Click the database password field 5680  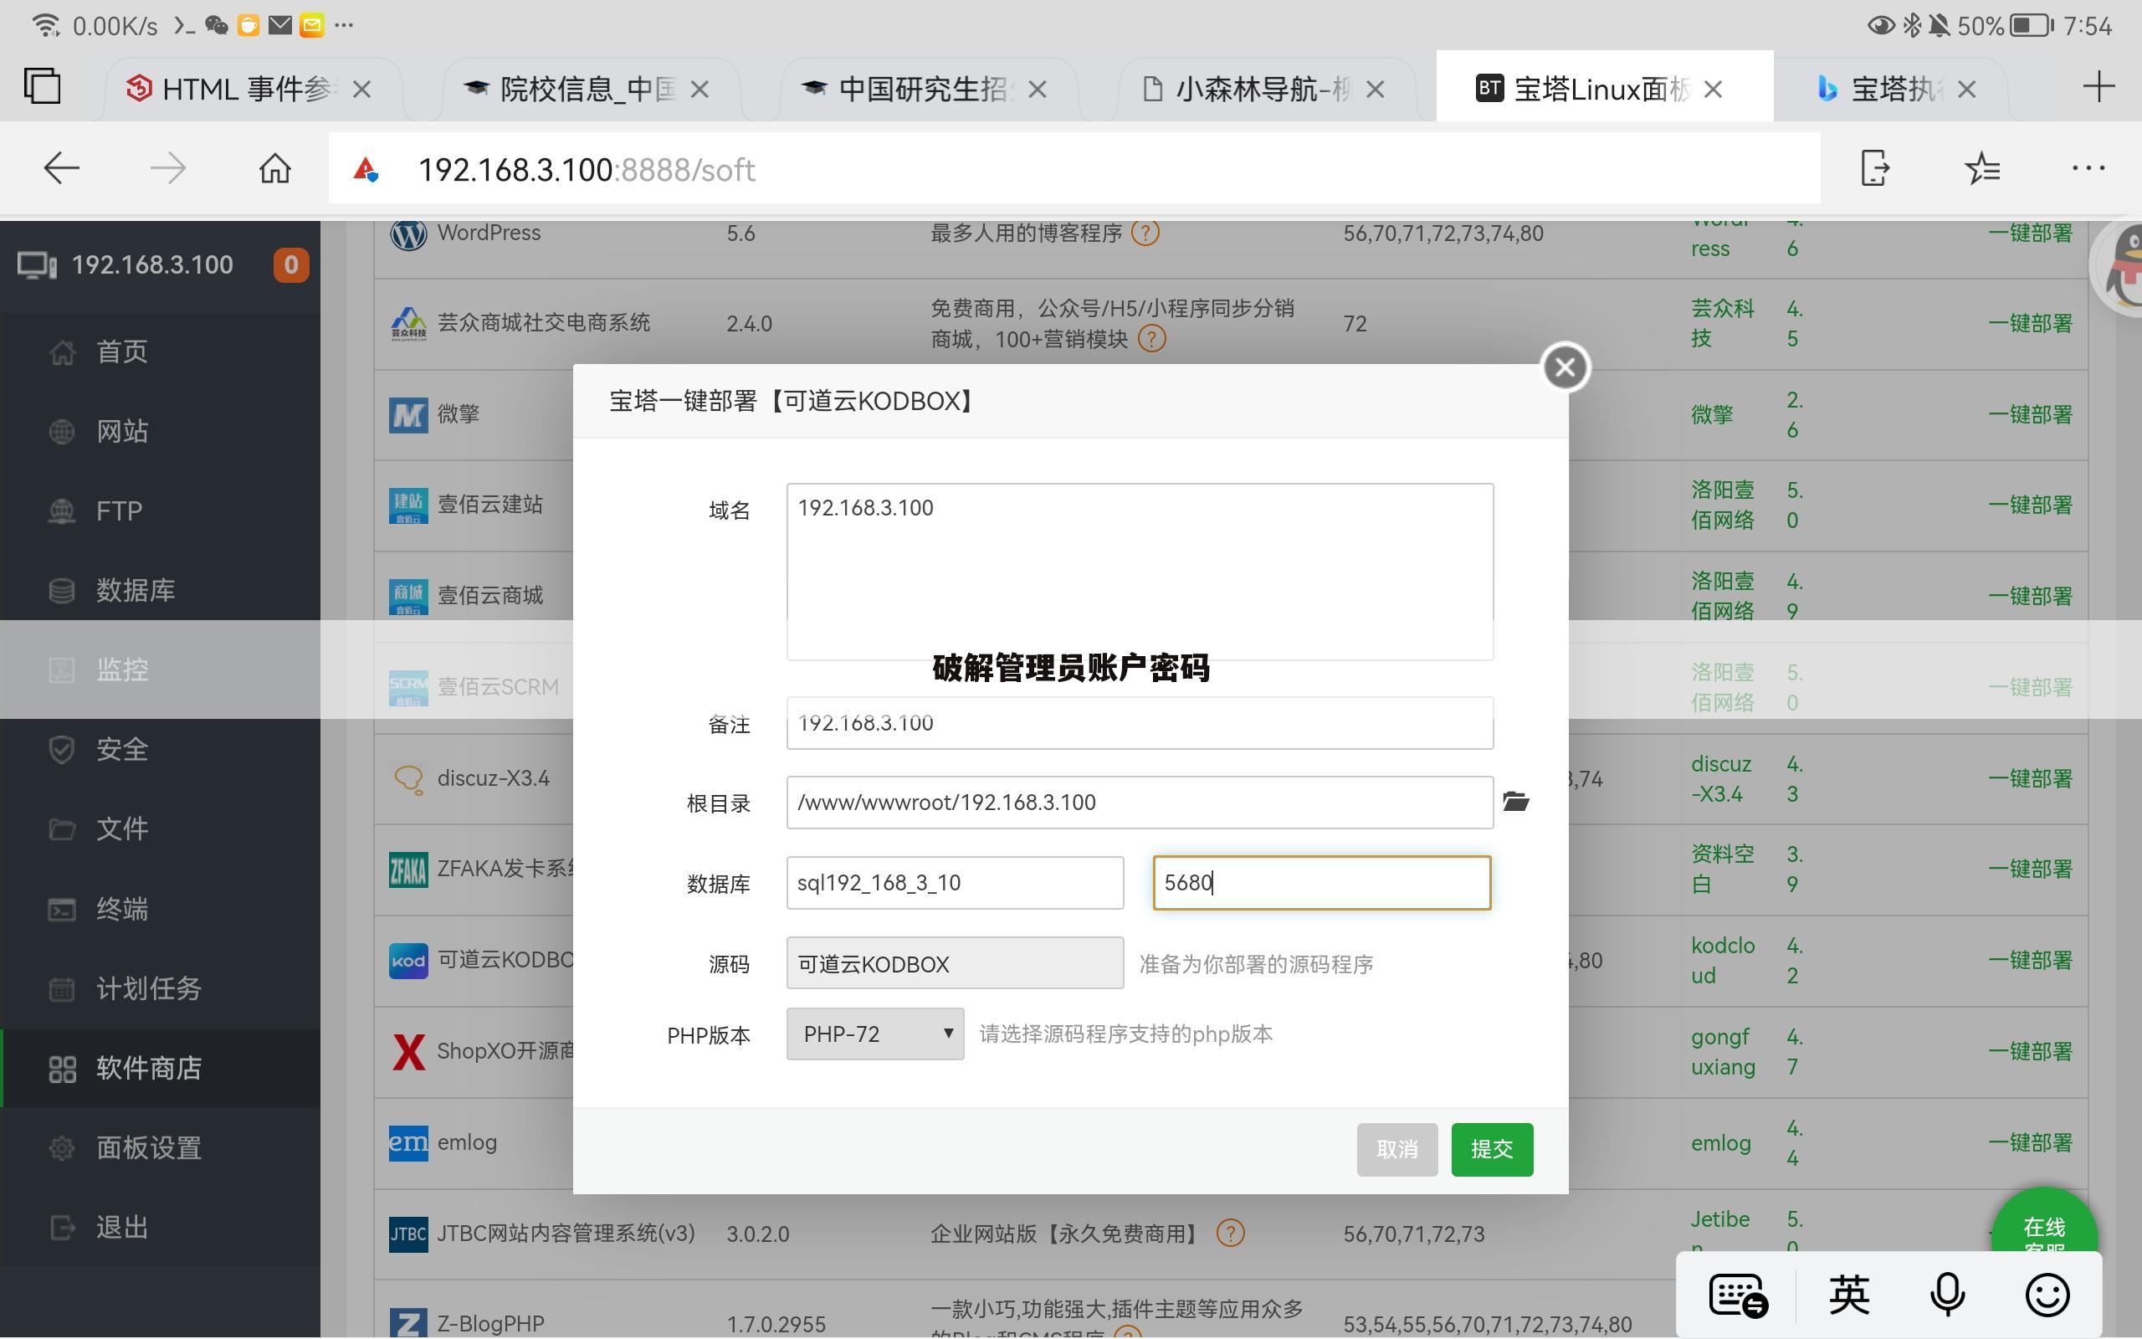click(x=1321, y=883)
